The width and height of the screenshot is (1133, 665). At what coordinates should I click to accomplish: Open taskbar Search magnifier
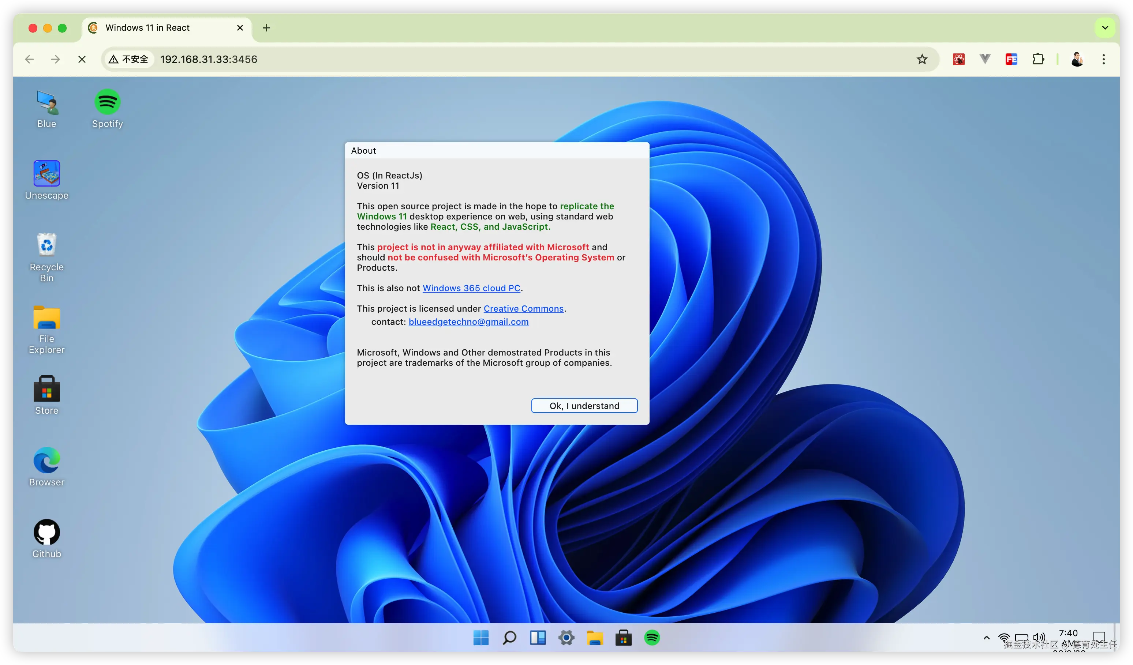click(x=509, y=638)
